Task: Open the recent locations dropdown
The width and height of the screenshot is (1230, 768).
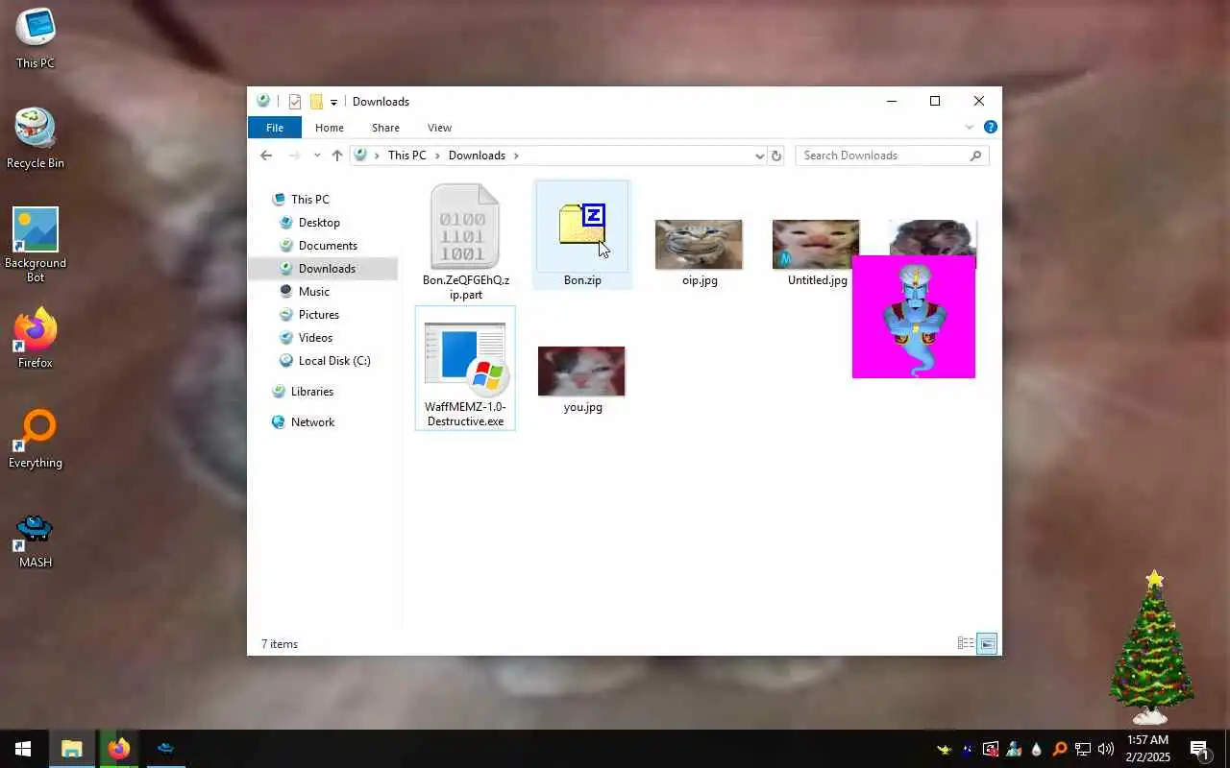Action: [x=317, y=156]
